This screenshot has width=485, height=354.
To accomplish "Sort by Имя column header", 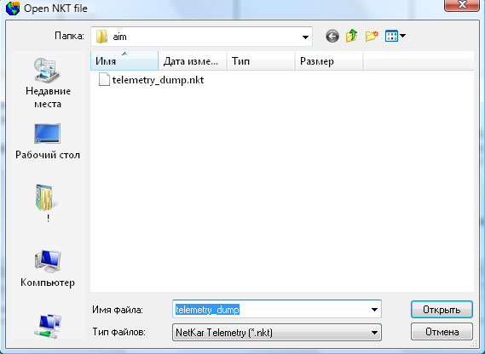I will (124, 61).
